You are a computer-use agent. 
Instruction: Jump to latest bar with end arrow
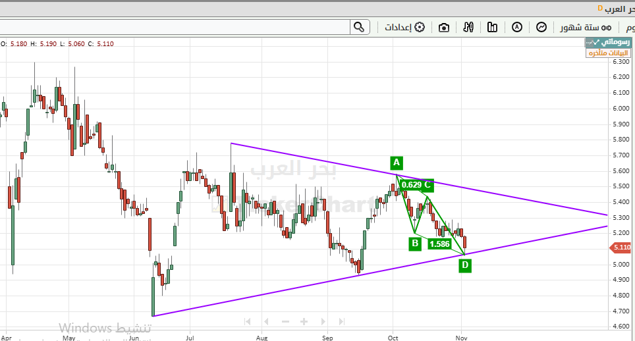coord(341,321)
